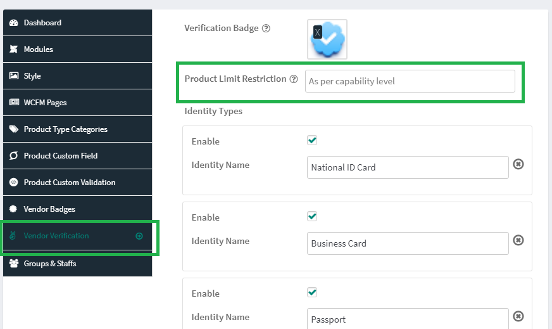
Task: Go to Style settings
Action: 77,76
